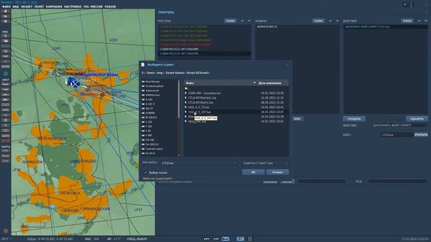Click the ruler icon in the bottom status bar

point(240,239)
